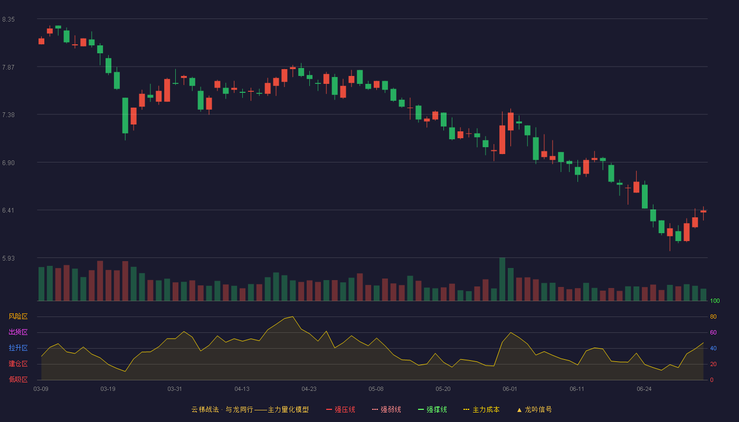The image size is (739, 422).
Task: Click the indicator scale value 80
Action: click(x=713, y=316)
